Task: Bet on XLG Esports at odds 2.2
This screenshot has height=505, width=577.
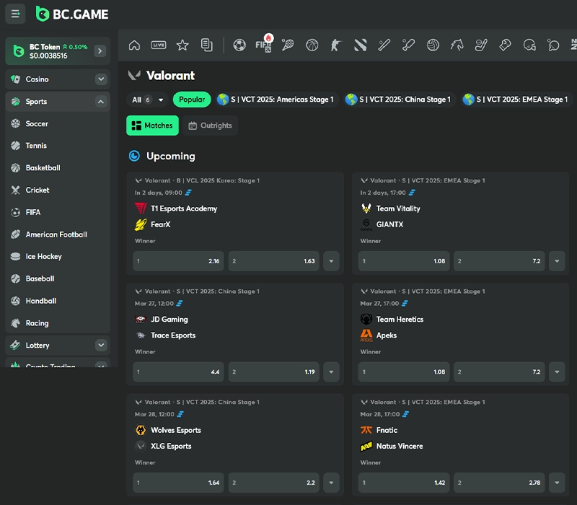Action: tap(274, 483)
